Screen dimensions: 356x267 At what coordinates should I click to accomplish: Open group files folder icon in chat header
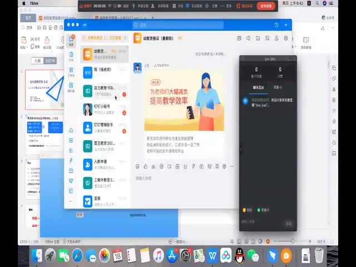point(258,38)
